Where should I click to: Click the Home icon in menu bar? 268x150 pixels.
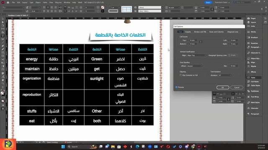pyautogui.click(x=8, y=2)
